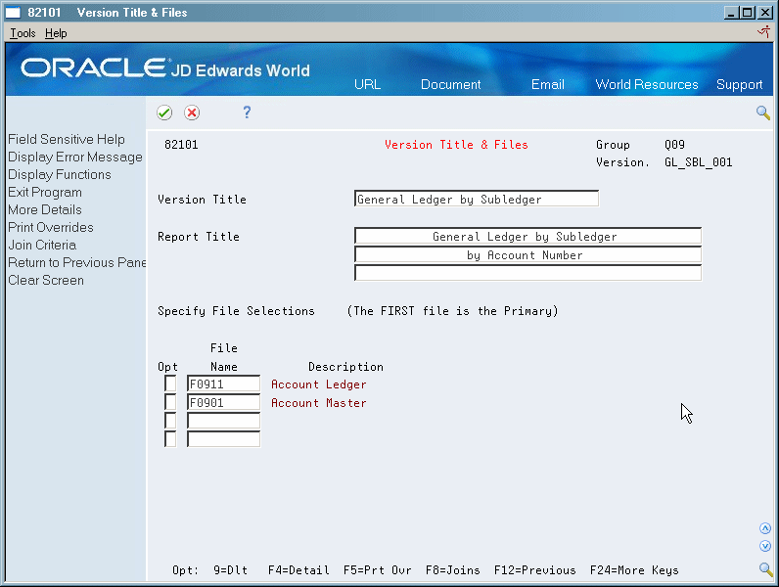Maximize the Version Title & Files window
The image size is (779, 587).
point(748,13)
